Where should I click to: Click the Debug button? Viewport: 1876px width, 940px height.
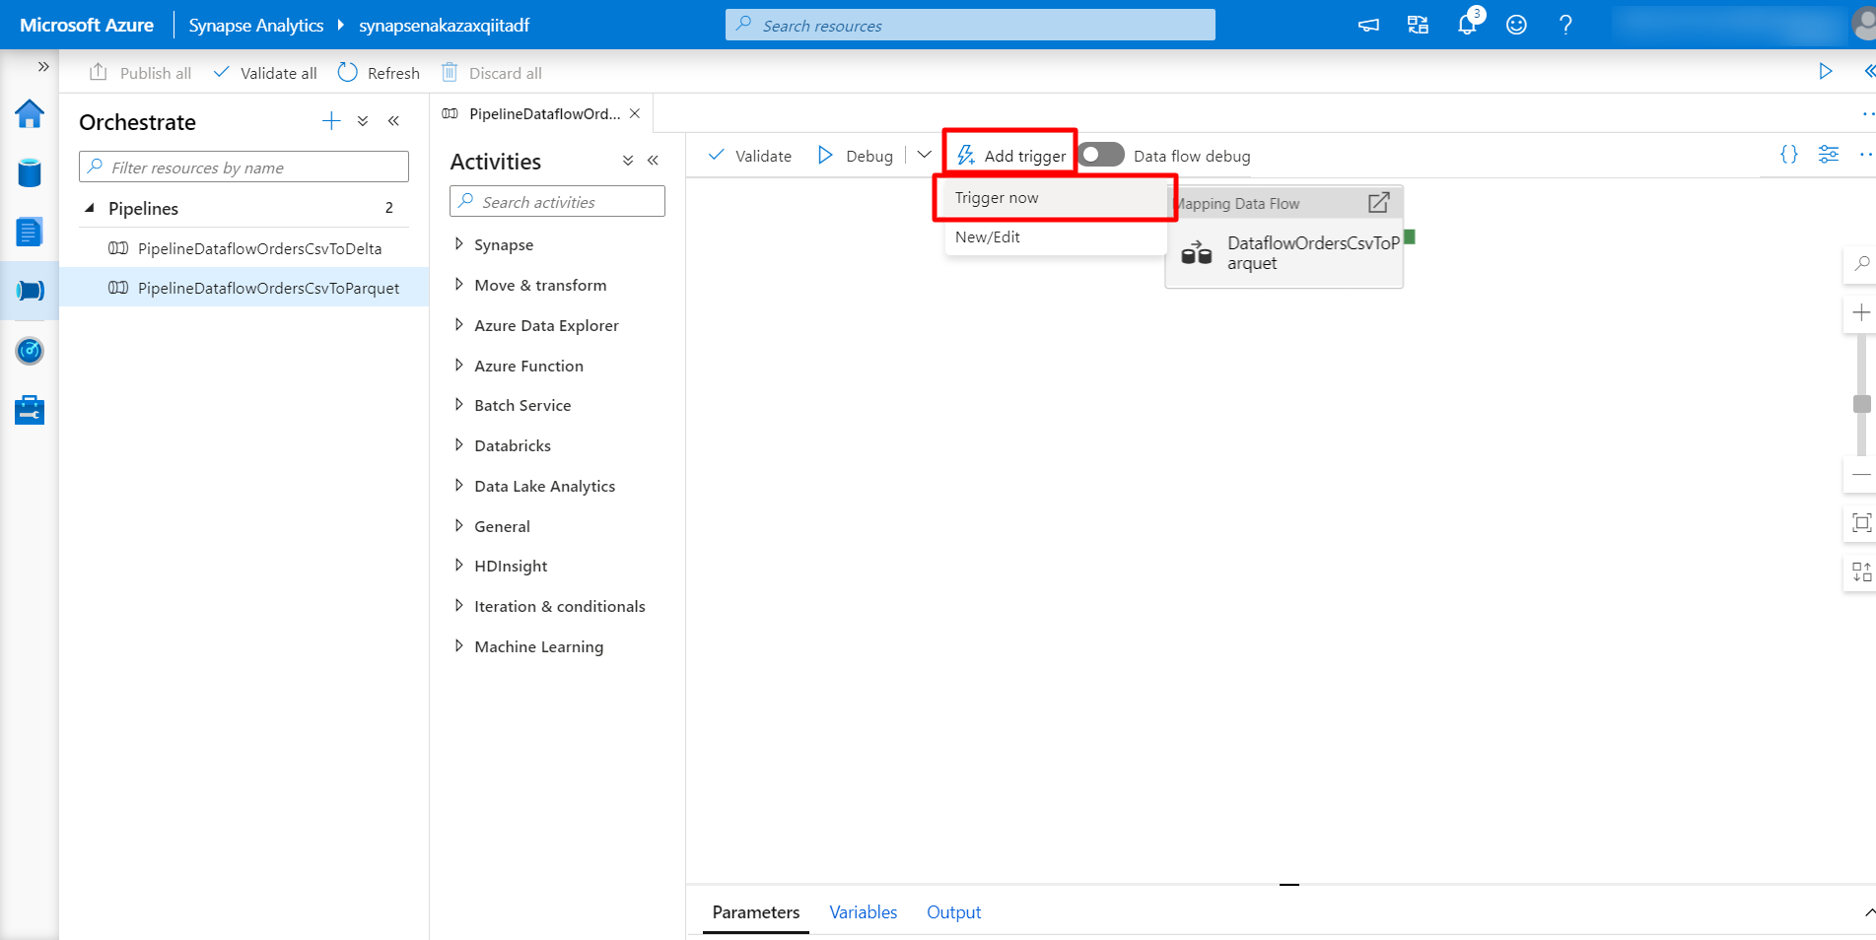tap(855, 156)
